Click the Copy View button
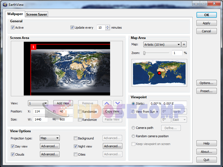This screenshot has height=167, width=223. point(112,112)
